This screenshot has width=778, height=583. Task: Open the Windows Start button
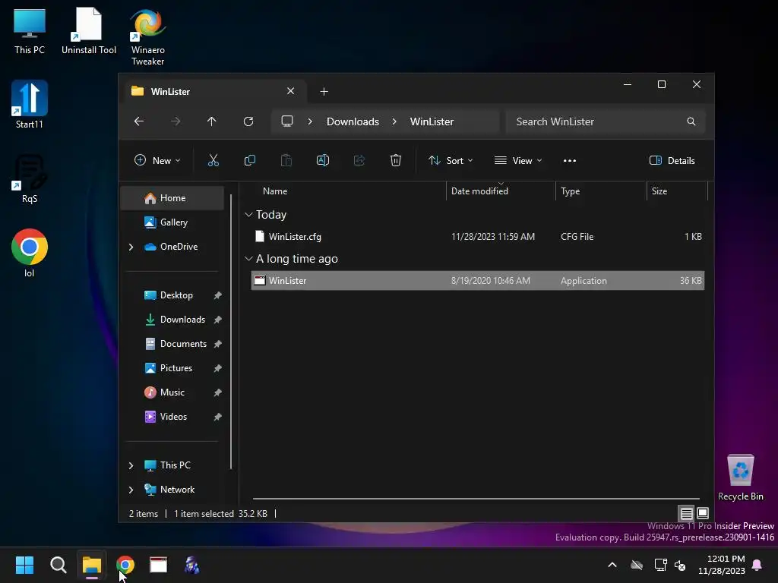pos(24,565)
